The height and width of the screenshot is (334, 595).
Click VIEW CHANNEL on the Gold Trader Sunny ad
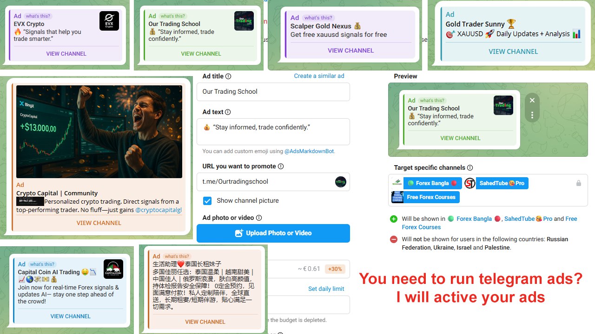(x=514, y=51)
